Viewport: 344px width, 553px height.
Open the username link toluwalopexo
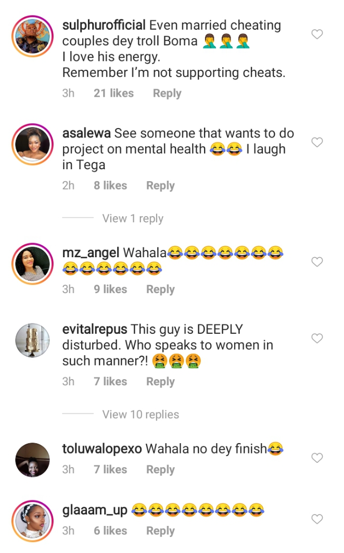click(102, 448)
